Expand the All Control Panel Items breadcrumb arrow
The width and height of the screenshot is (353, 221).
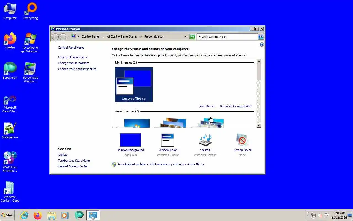point(141,36)
